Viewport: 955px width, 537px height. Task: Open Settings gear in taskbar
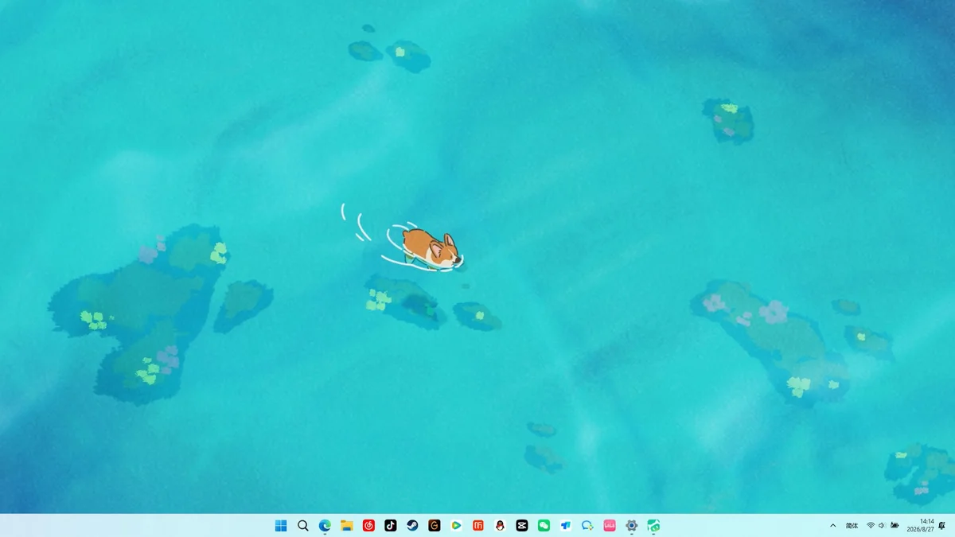click(x=631, y=525)
